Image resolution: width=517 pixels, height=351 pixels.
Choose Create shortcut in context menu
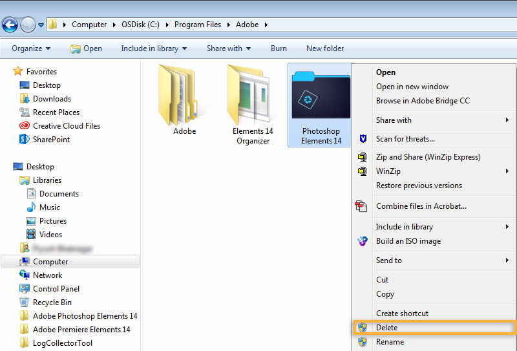tap(402, 314)
